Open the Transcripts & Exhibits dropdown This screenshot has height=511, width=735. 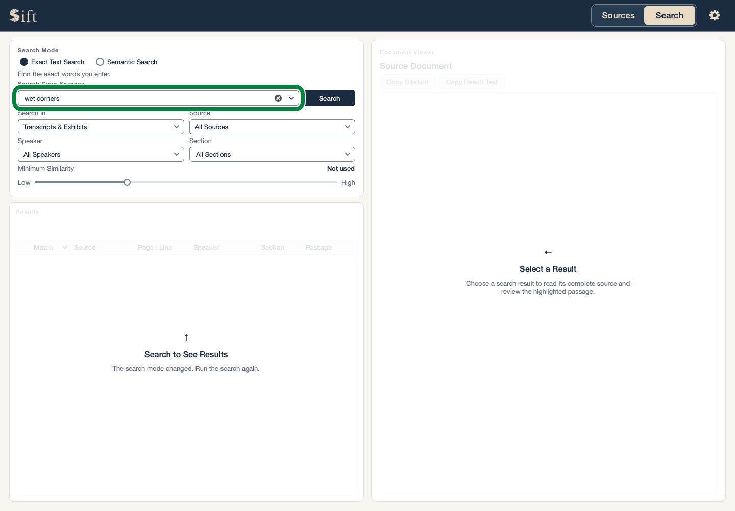tap(101, 127)
